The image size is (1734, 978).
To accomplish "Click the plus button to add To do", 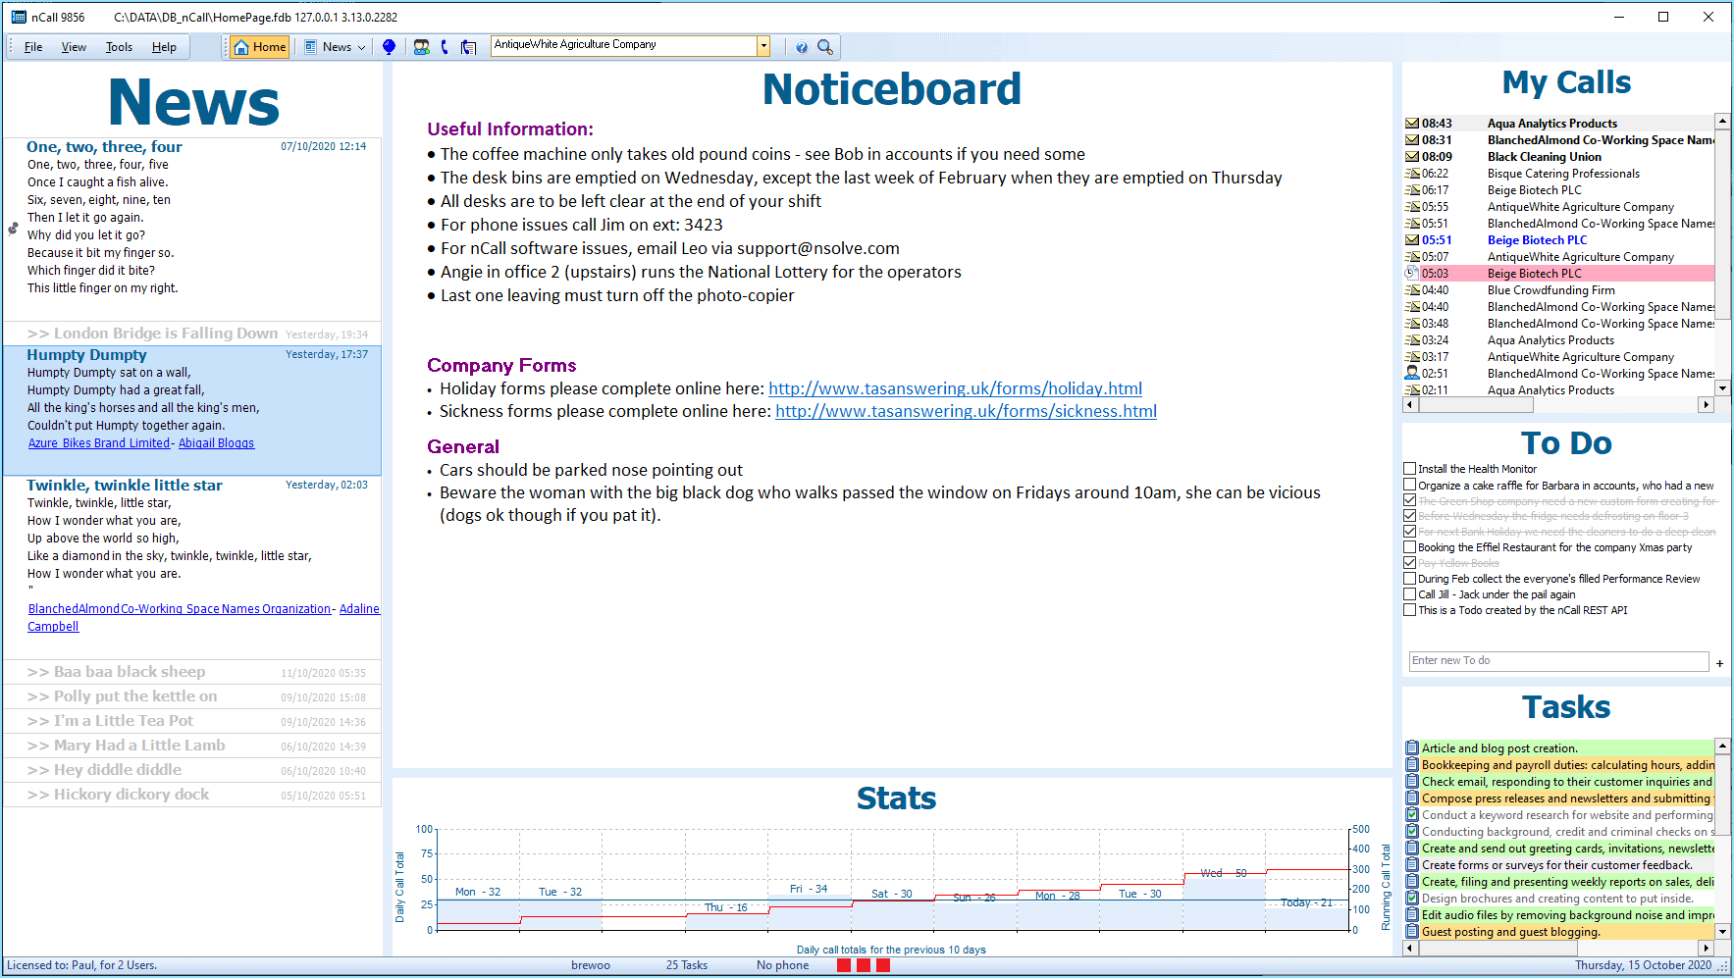I will (1720, 663).
